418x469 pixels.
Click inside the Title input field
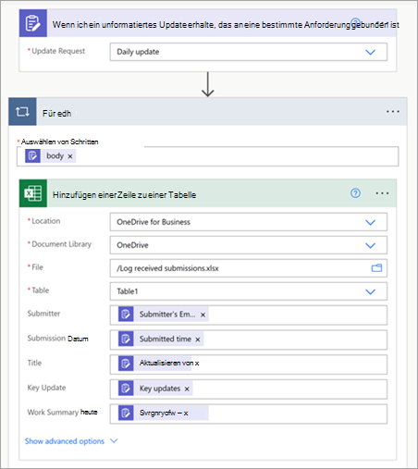click(249, 364)
